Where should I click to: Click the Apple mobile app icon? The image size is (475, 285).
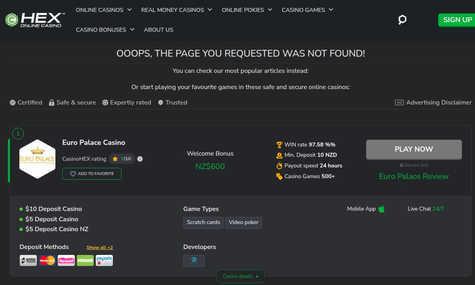coord(381,209)
